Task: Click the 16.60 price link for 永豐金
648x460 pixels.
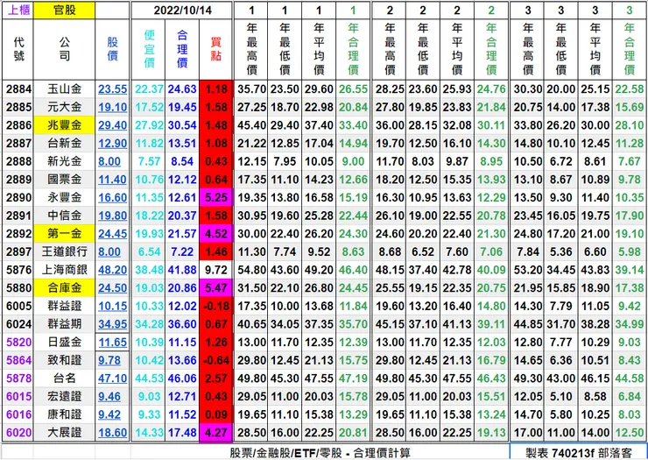Action: (x=112, y=198)
